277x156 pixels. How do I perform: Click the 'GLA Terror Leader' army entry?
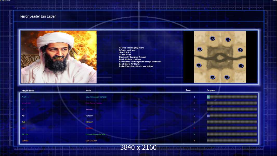click(x=94, y=103)
